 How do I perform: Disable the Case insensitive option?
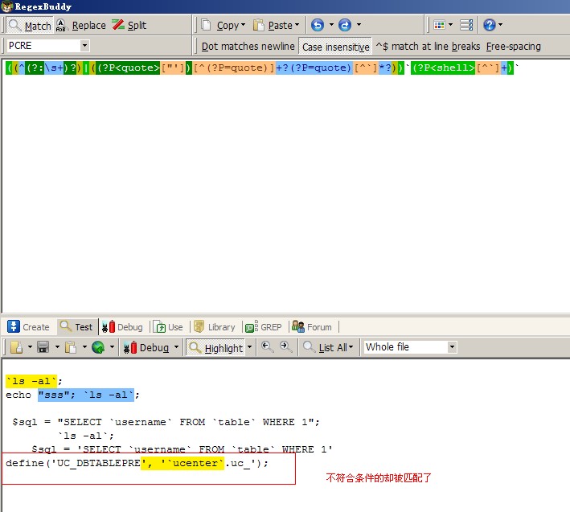pyautogui.click(x=335, y=47)
